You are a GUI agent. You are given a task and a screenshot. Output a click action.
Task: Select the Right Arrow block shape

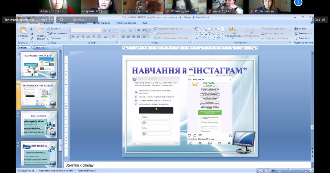[x=210, y=33]
